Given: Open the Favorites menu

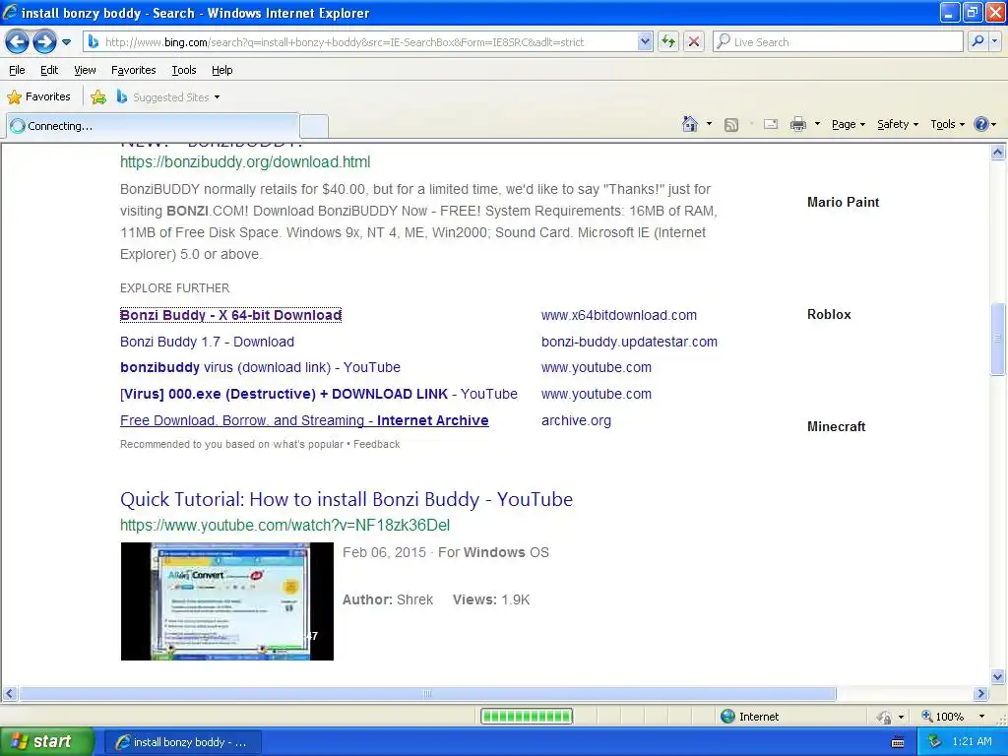Looking at the screenshot, I should (133, 70).
